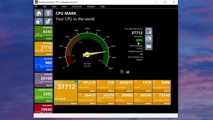The width and height of the screenshot is (213, 120).
Task: Click the round gauge view icon
Action: (122, 72)
